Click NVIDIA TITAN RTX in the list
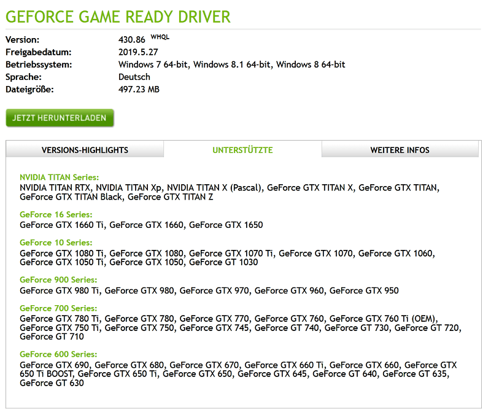This screenshot has height=420, width=491. click(x=55, y=188)
